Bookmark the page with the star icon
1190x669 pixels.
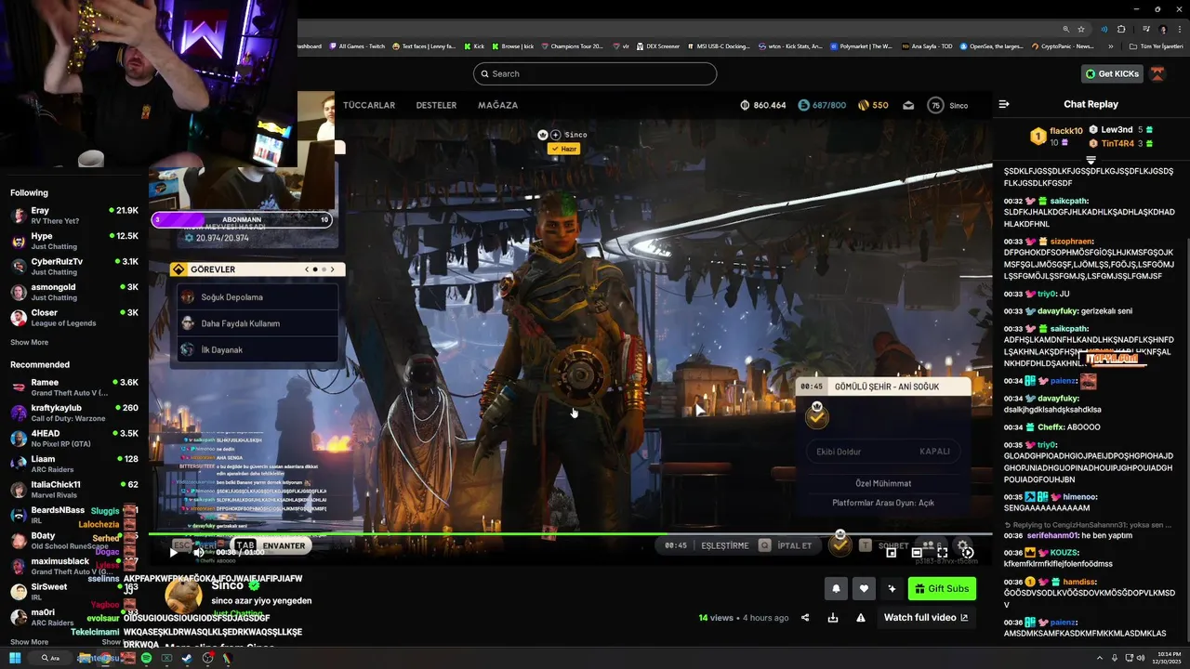1080,29
